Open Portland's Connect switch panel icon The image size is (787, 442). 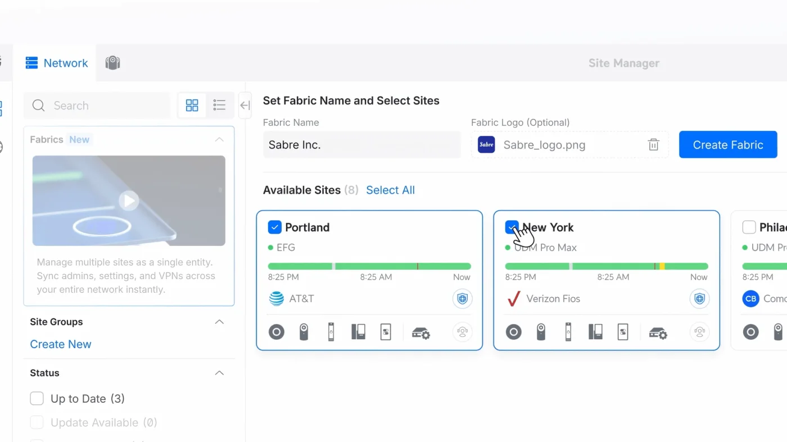point(386,332)
